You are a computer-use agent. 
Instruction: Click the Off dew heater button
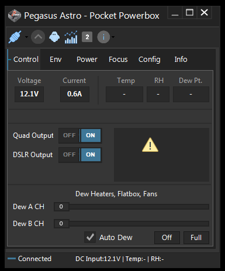167,238
